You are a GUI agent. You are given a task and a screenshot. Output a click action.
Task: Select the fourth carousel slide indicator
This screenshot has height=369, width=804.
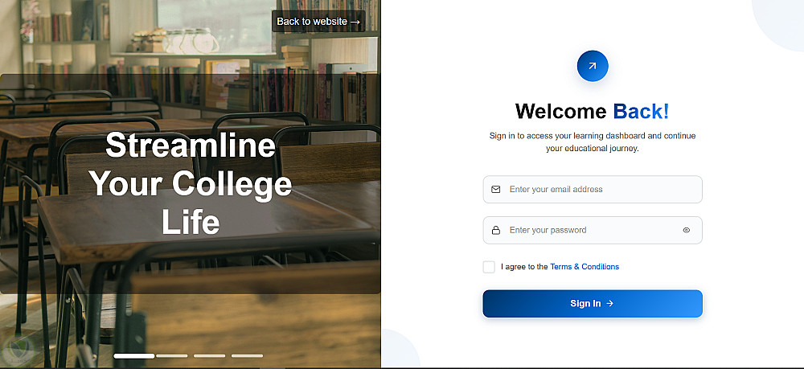247,355
